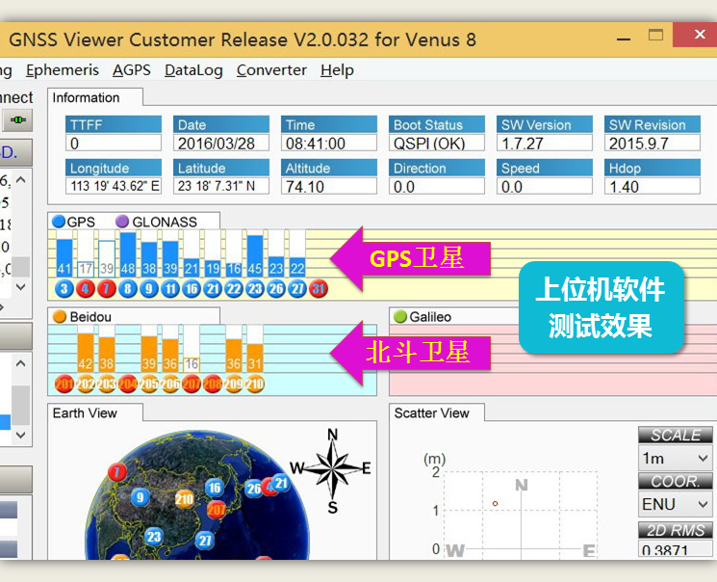Viewport: 717px width, 582px height.
Task: Click the green Galileo legend dot
Action: click(x=400, y=316)
